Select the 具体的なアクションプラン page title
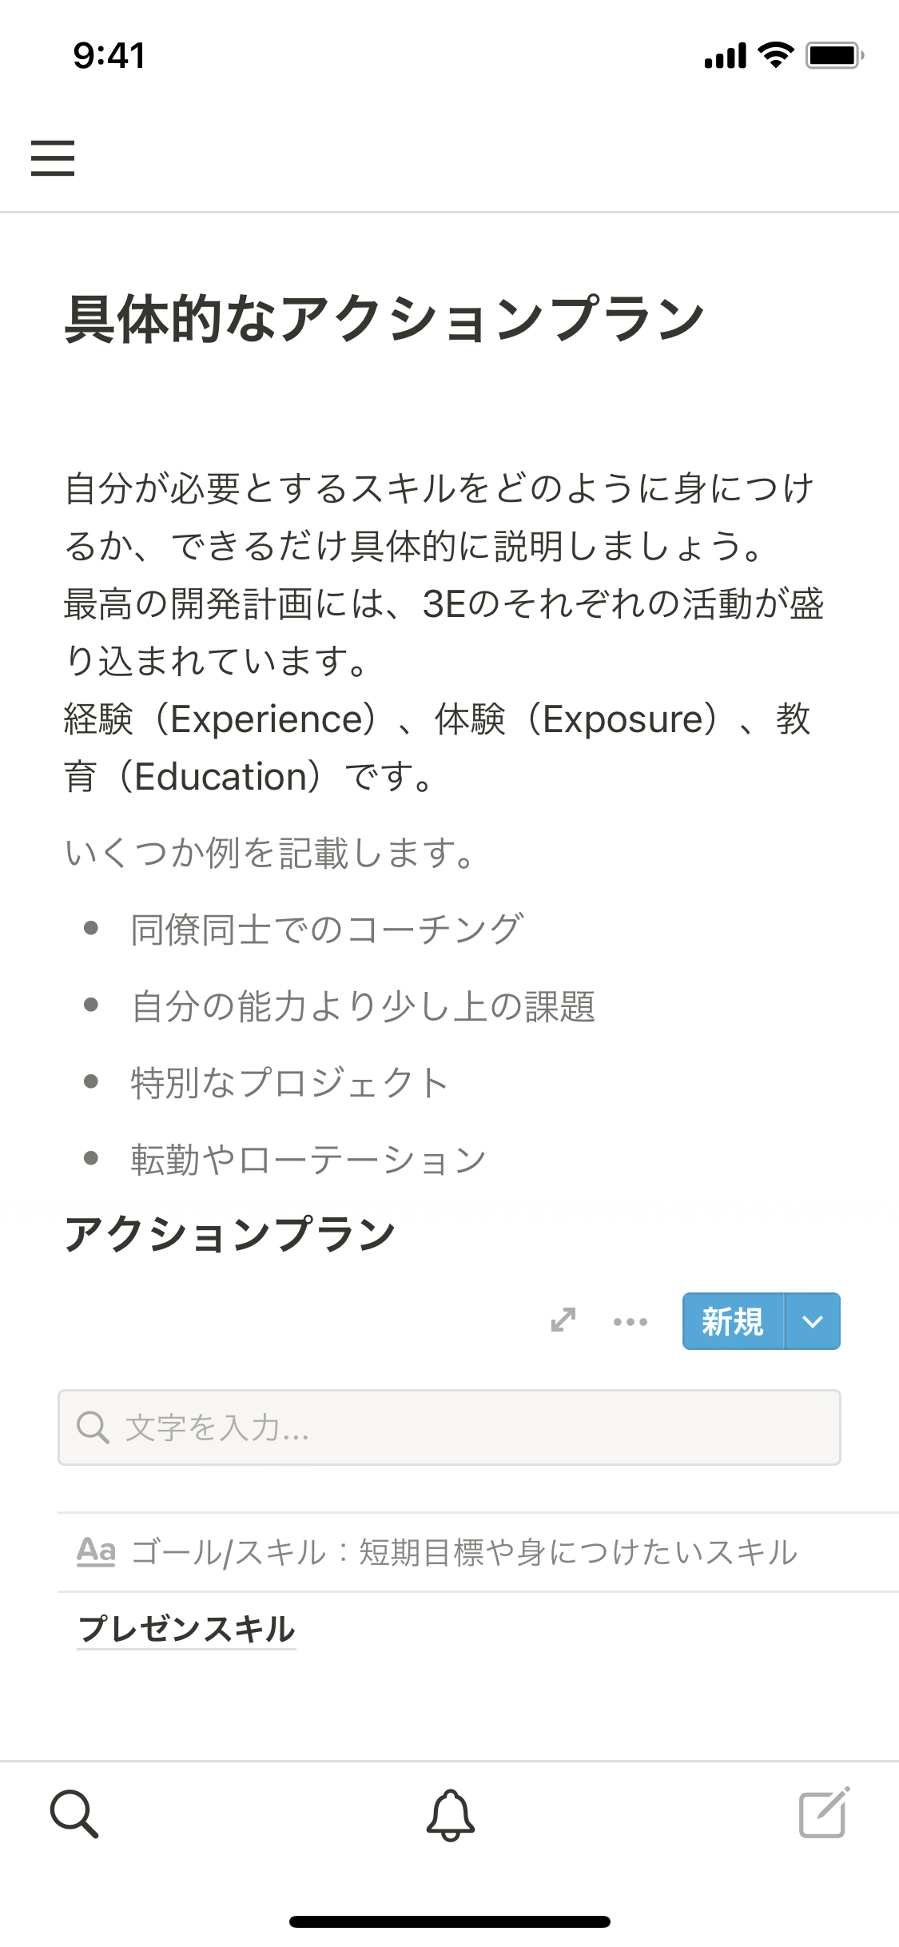 [x=384, y=318]
